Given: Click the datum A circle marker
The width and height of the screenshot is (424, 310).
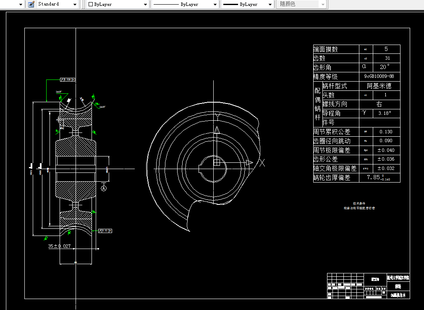Looking at the screenshot, I should click(104, 188).
